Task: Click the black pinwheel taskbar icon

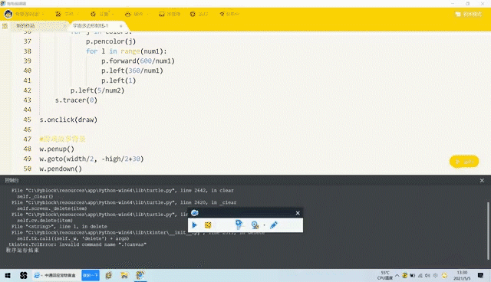Action: pyautogui.click(x=24, y=275)
